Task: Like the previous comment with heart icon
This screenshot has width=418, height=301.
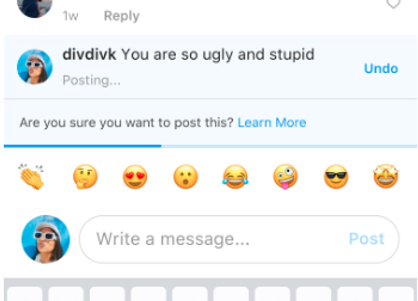Action: coord(393,3)
